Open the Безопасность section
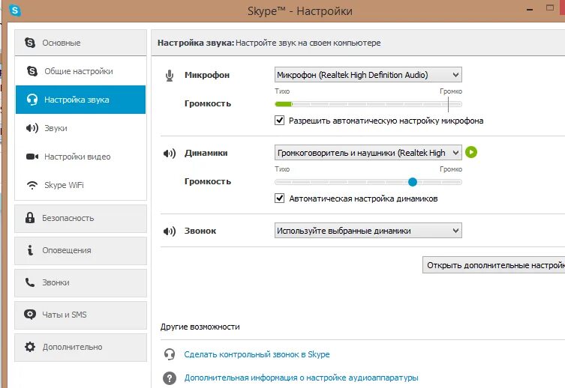Viewport: 565px width, 388px height. pyautogui.click(x=81, y=218)
